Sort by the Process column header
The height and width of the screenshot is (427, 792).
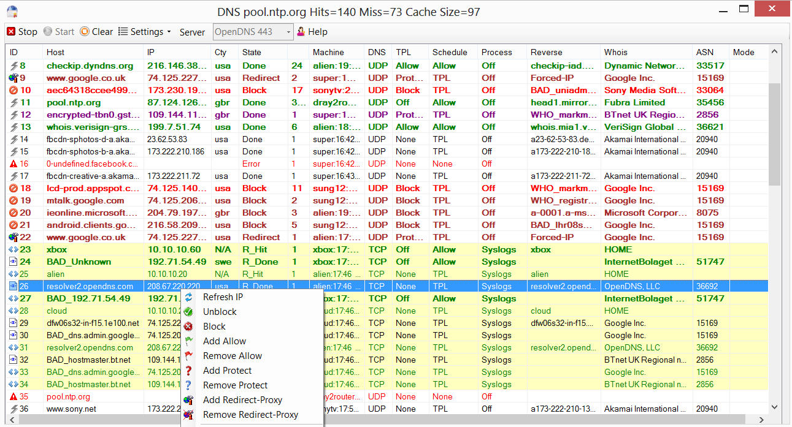[x=502, y=52]
